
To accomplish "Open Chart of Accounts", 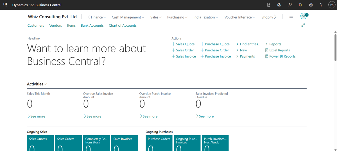I will pos(123,25).
